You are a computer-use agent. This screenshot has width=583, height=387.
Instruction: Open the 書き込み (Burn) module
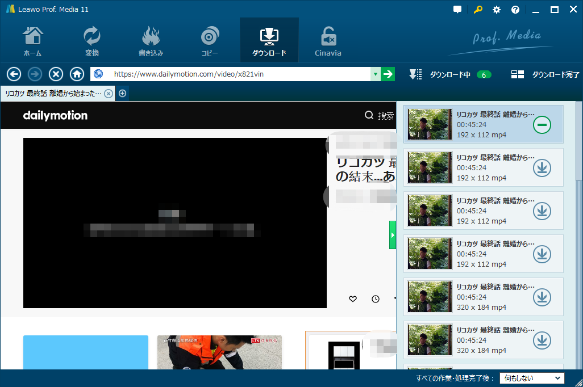coord(151,41)
